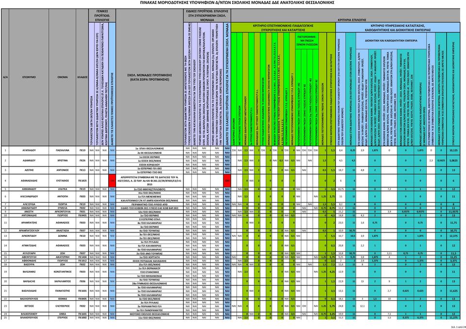
Task: Click surname cell 'ΑΝΤΩΝΙΑΔΗΣ'
Action: pos(29,215)
